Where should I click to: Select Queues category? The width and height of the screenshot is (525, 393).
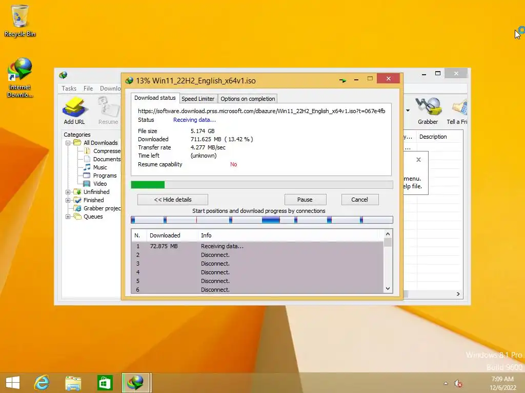click(x=93, y=216)
